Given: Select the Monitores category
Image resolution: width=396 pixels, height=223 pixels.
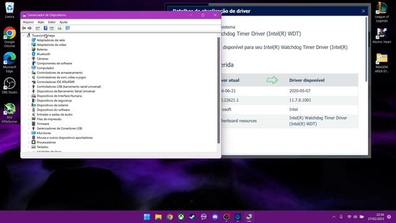Looking at the screenshot, I should click(44, 133).
